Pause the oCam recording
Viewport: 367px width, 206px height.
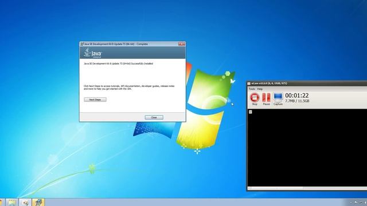tap(266, 99)
